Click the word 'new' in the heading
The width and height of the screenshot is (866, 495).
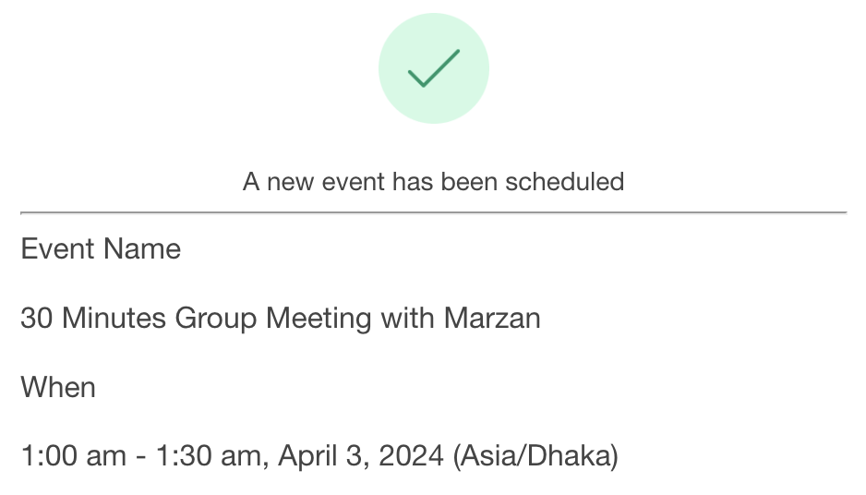point(290,183)
